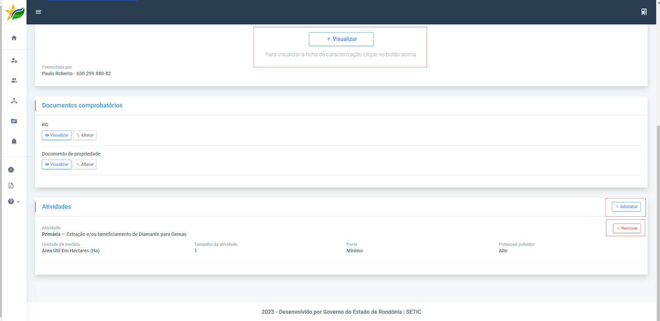Select the Documentos comprobatórios heading
This screenshot has height=321, width=660.
82,105
